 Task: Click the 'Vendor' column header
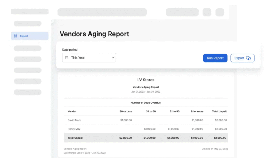point(72,111)
